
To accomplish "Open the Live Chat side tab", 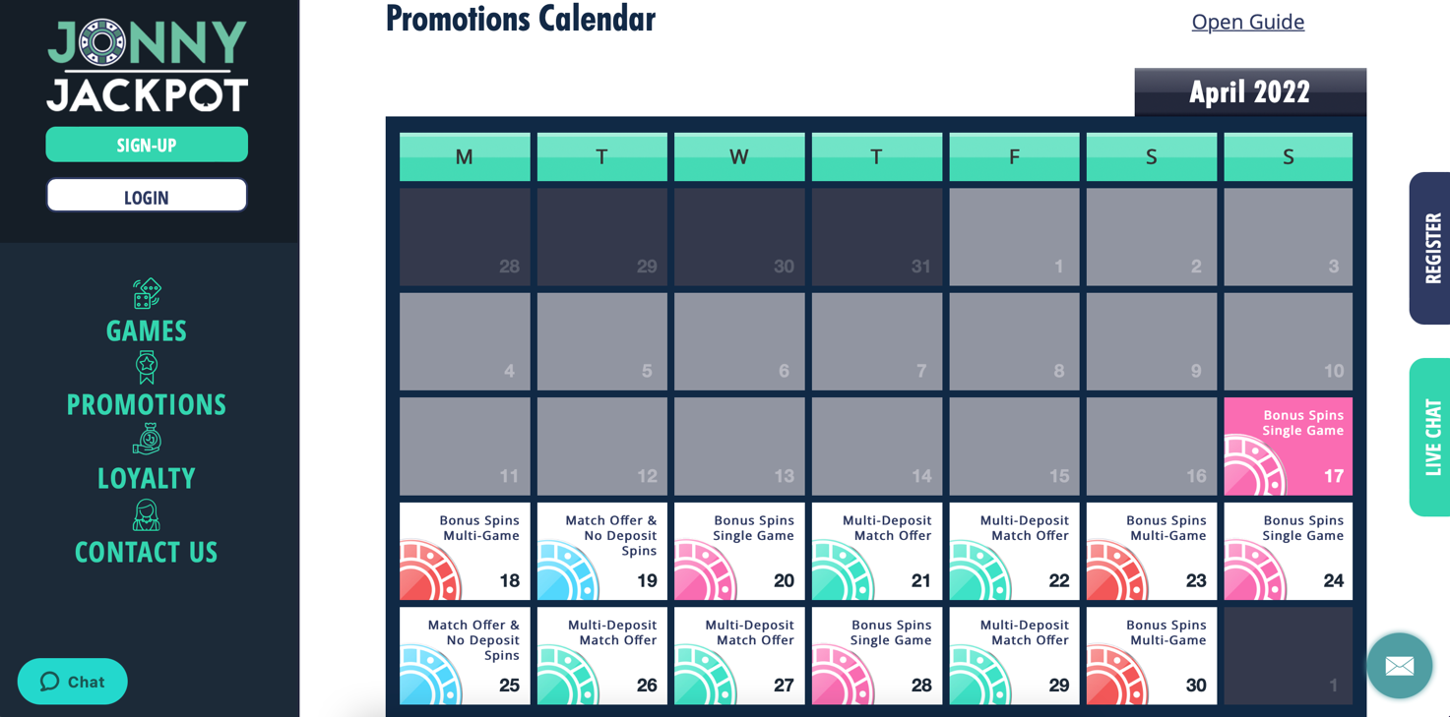I will [x=1430, y=437].
